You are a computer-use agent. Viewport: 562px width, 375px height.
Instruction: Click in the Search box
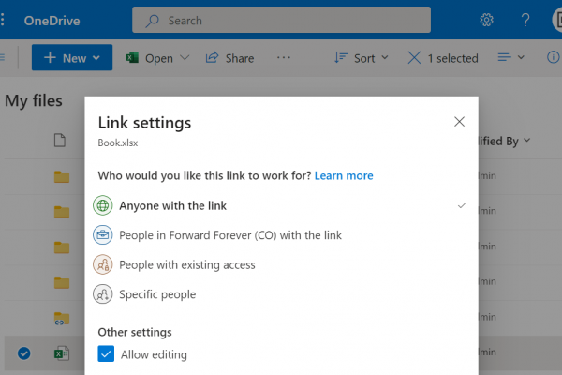[296, 20]
